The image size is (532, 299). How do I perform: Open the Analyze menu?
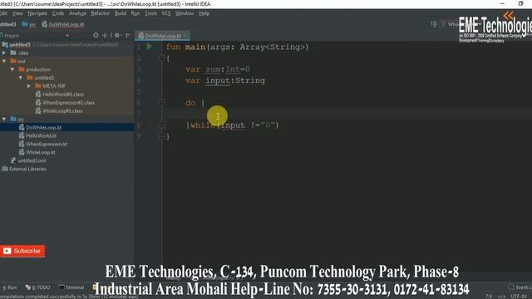[77, 13]
